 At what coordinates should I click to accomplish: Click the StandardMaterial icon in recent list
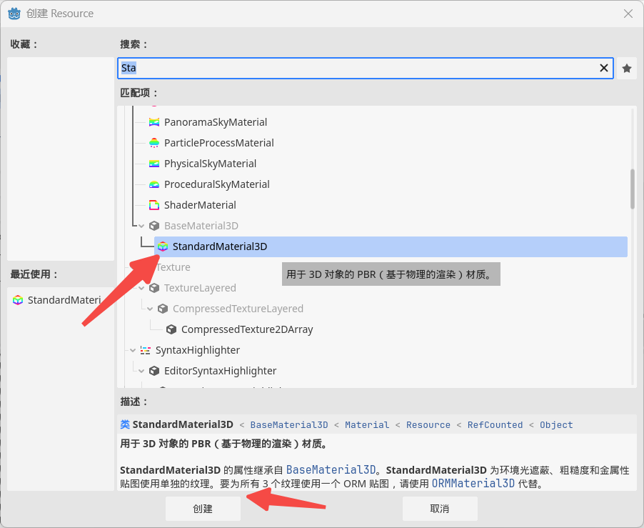click(18, 300)
